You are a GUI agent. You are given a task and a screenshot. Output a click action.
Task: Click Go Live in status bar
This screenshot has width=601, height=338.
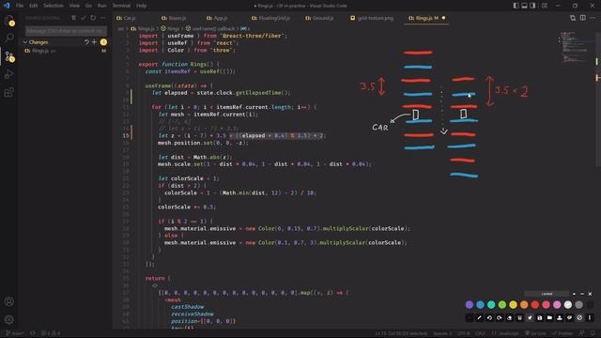535,333
